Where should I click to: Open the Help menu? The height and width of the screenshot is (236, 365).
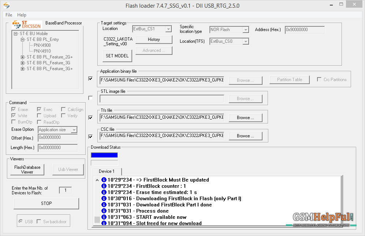tap(22, 15)
